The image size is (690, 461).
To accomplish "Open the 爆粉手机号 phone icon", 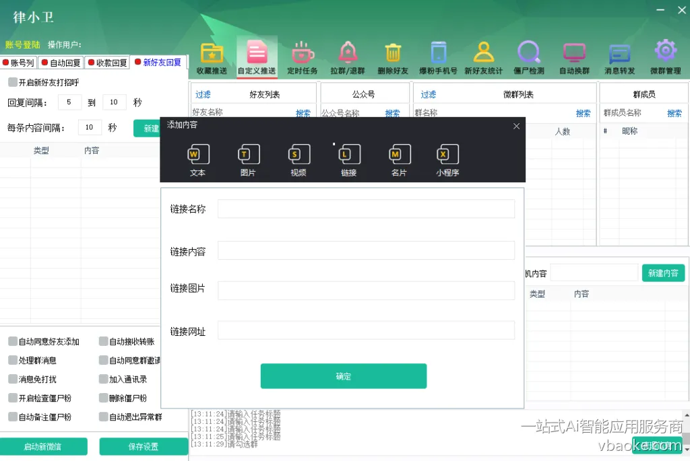I will pos(438,59).
